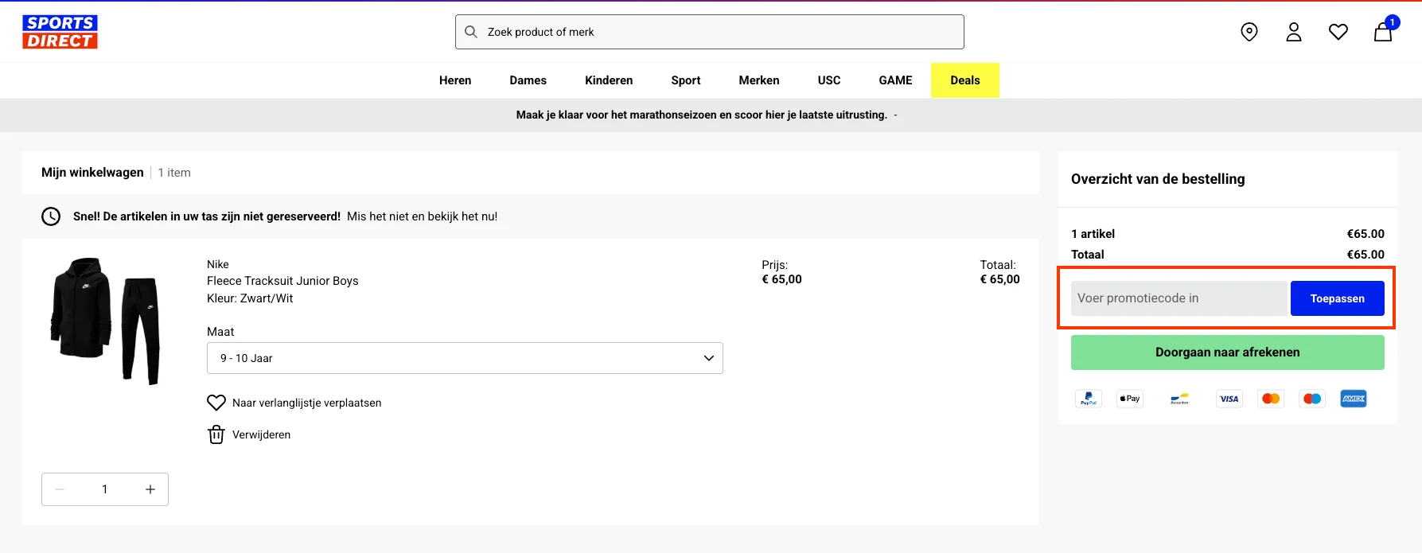The width and height of the screenshot is (1422, 553).
Task: Decrease quantity with minus button
Action: [x=60, y=489]
